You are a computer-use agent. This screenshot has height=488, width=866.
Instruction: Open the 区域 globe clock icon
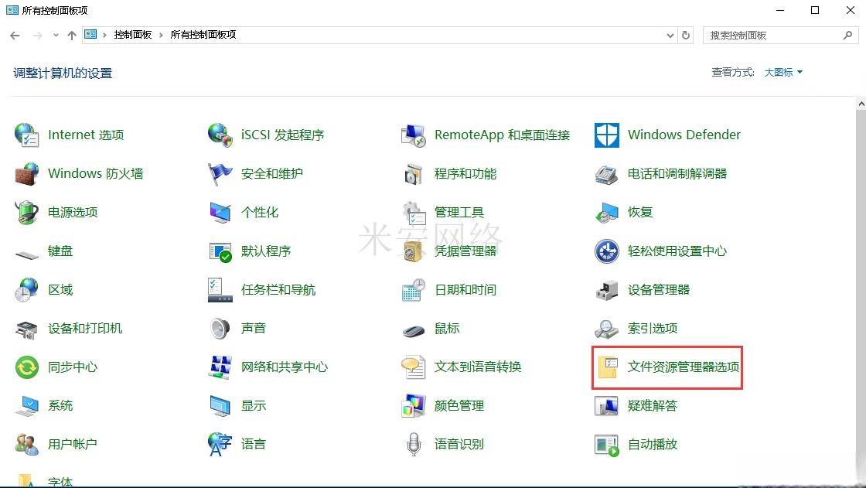[x=26, y=289]
